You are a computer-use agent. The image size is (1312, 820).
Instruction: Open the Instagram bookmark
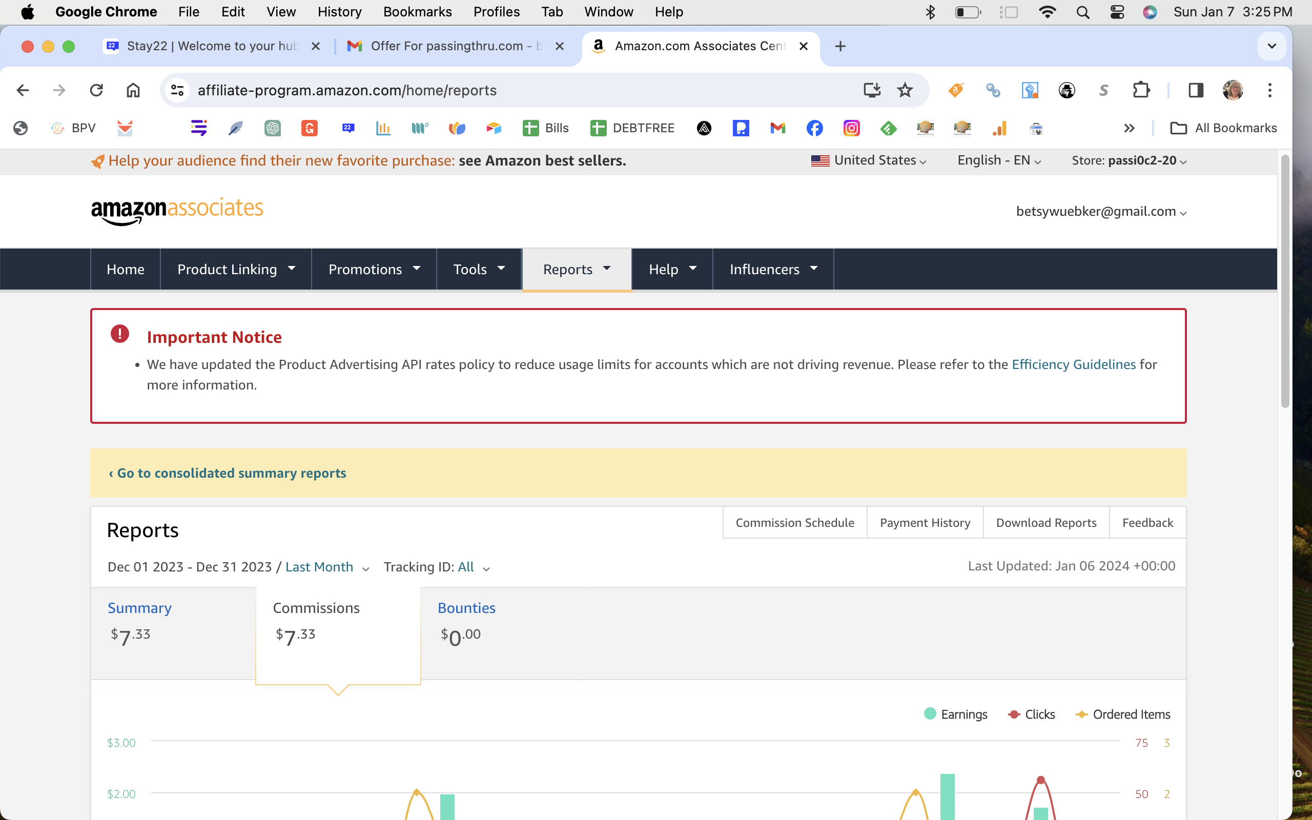pos(851,128)
